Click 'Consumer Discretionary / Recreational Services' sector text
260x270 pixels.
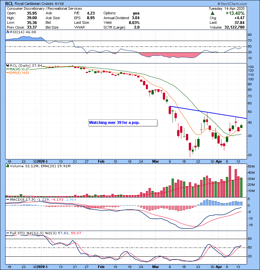(45, 8)
